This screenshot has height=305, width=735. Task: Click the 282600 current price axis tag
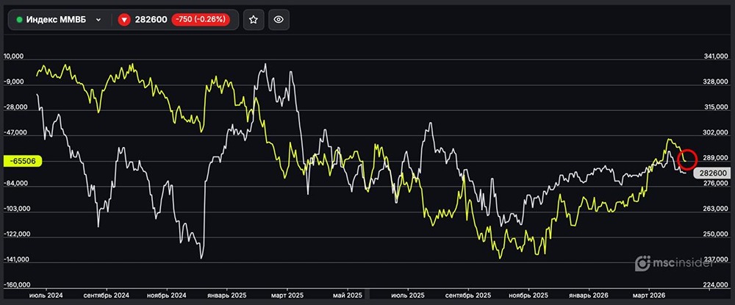713,173
